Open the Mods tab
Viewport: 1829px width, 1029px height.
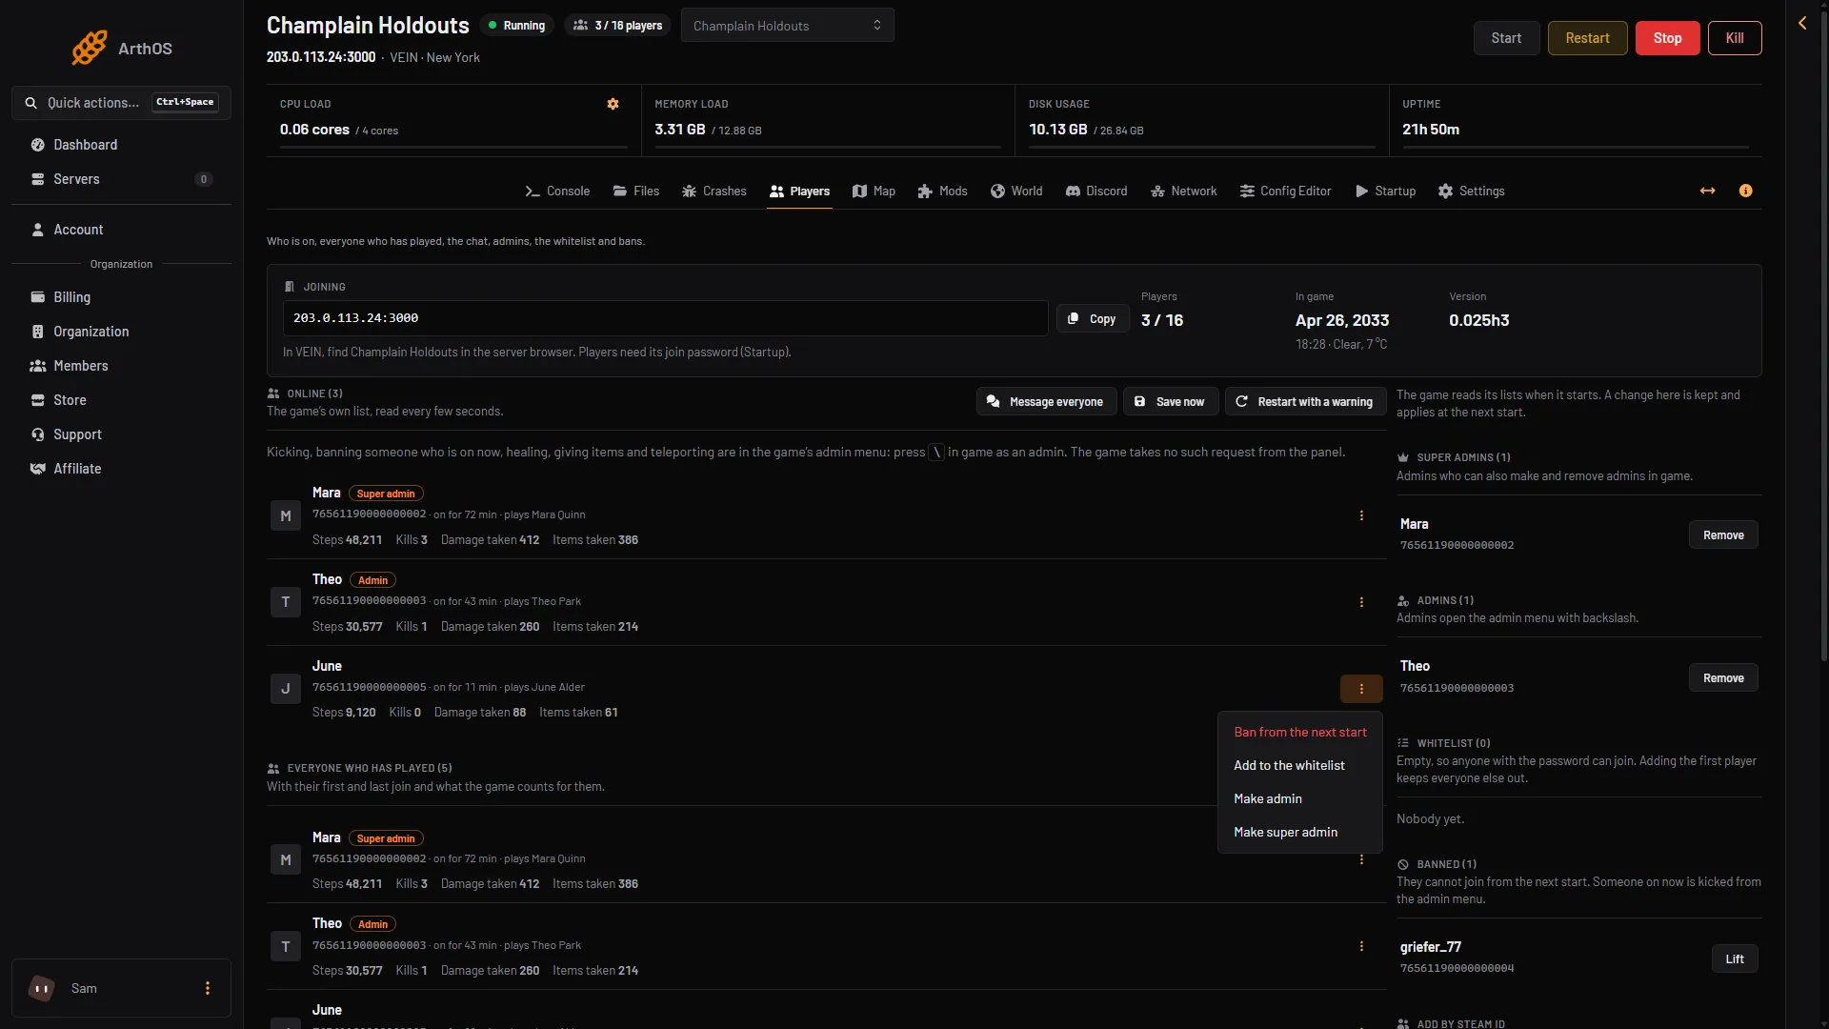(x=942, y=192)
